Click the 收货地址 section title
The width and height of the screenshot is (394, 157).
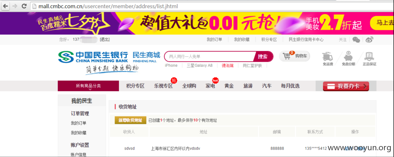click(x=128, y=107)
